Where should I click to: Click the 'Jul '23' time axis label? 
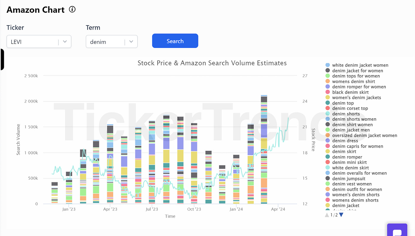tap(152, 209)
